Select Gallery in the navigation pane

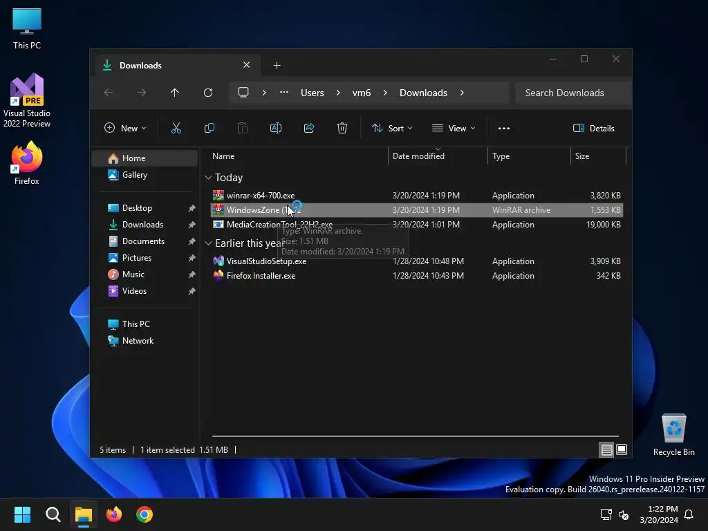tap(145, 175)
